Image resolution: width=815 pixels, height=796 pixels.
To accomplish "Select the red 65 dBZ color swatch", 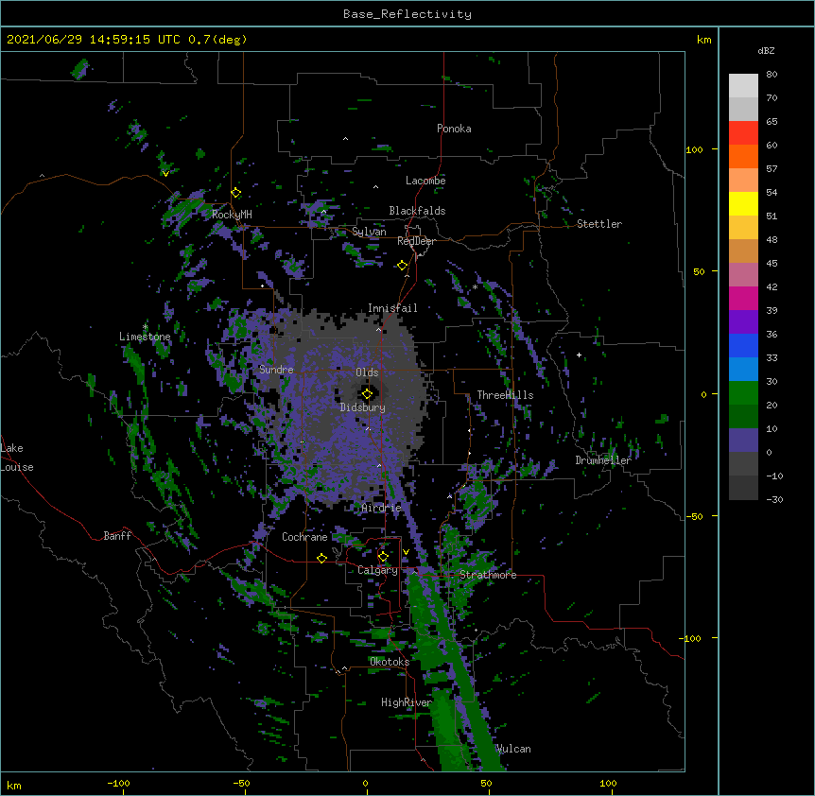I will [743, 132].
